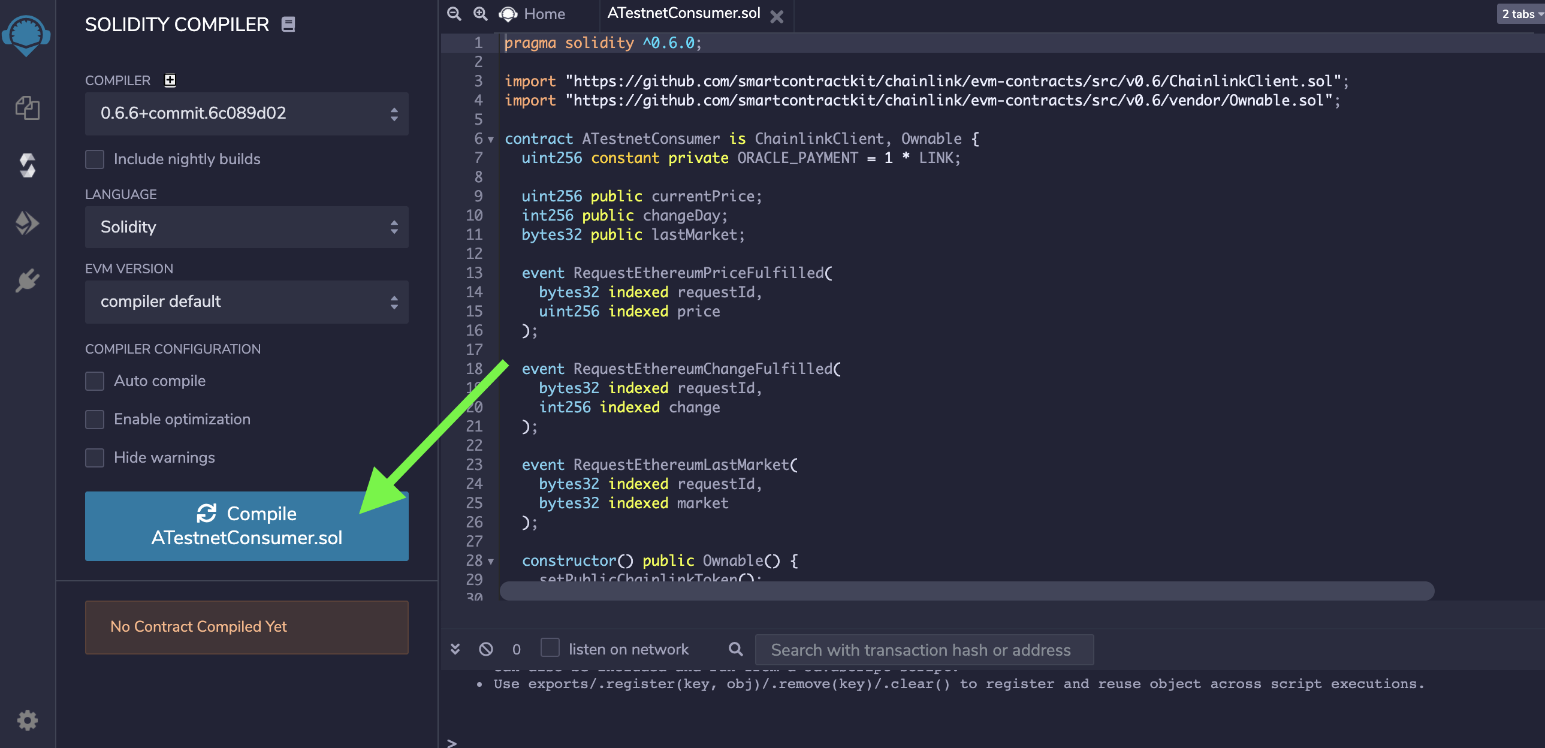The height and width of the screenshot is (748, 1545).
Task: Open the File Explorer sidebar icon
Action: tap(27, 108)
